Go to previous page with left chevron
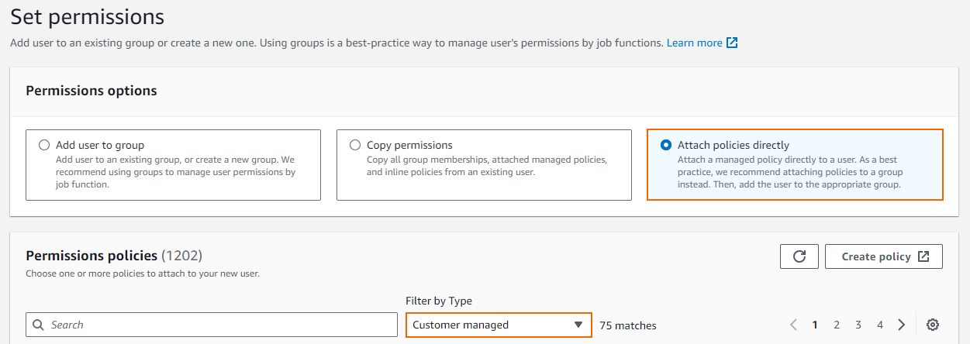The width and height of the screenshot is (970, 344). 793,325
